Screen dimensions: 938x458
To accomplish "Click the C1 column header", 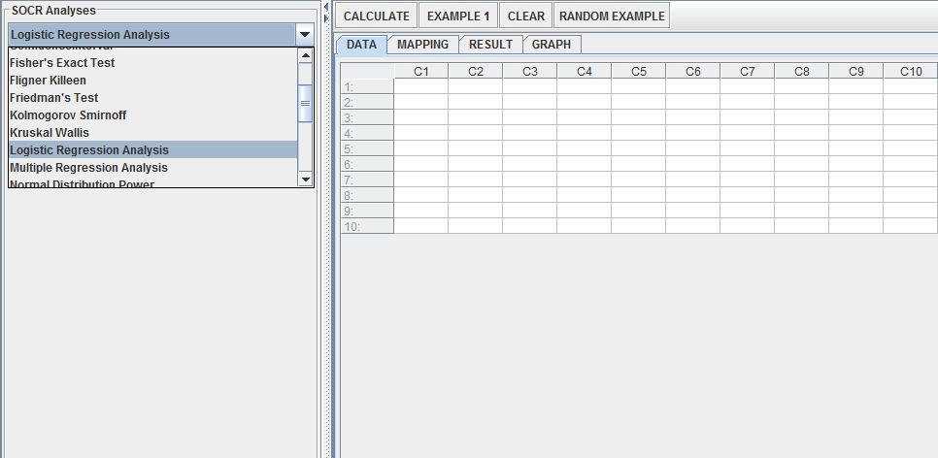I will [420, 72].
